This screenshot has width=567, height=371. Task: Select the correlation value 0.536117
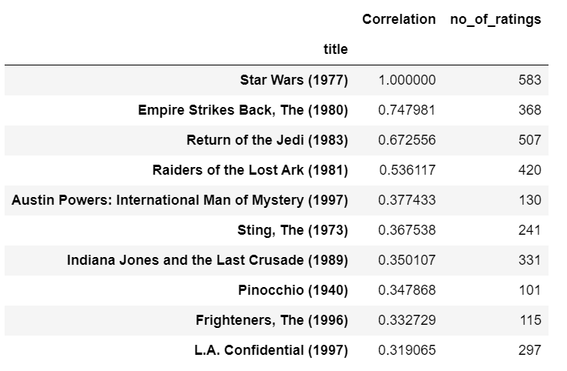tap(407, 170)
